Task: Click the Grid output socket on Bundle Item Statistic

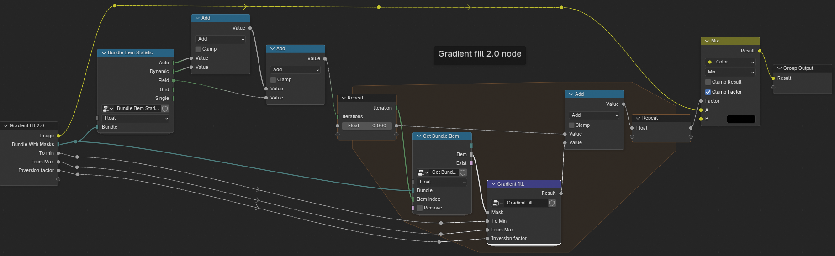Action: [174, 89]
